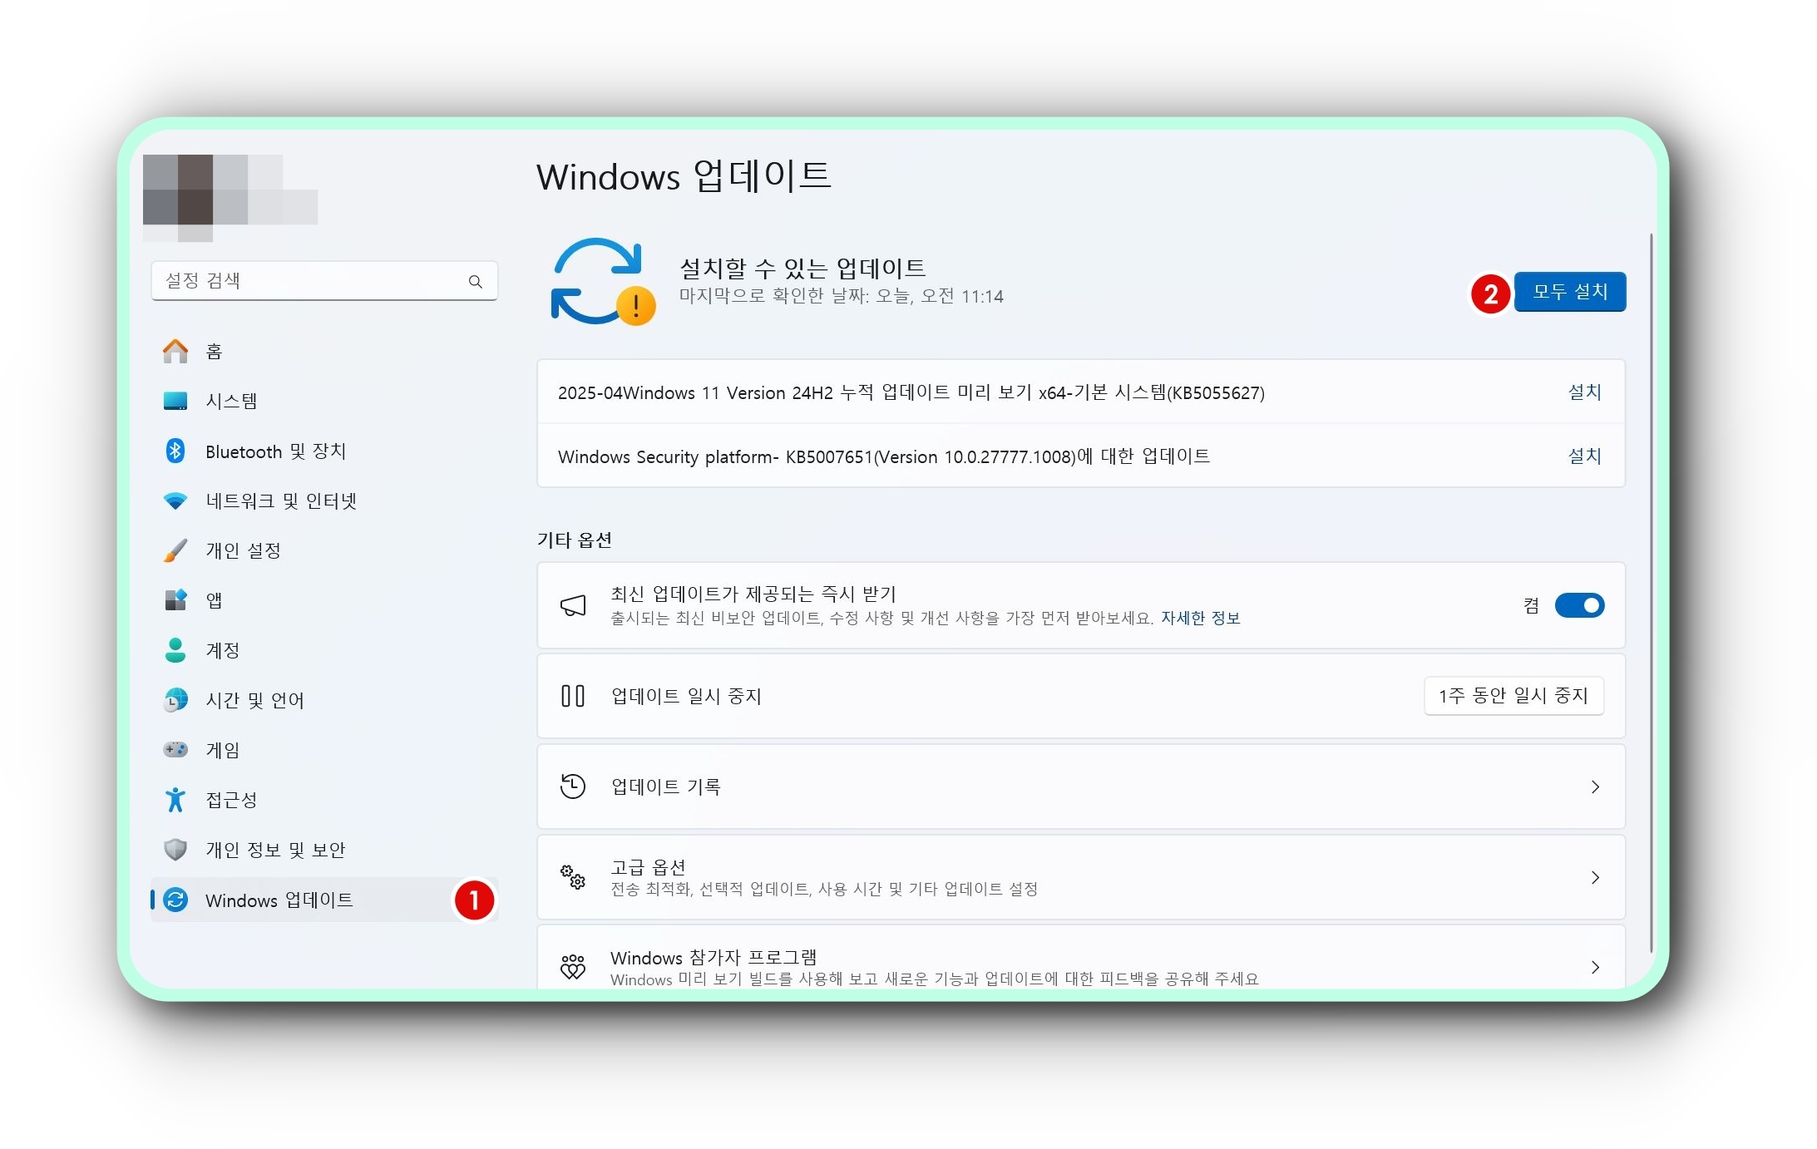Select 앱 in the sidebar

(324, 600)
